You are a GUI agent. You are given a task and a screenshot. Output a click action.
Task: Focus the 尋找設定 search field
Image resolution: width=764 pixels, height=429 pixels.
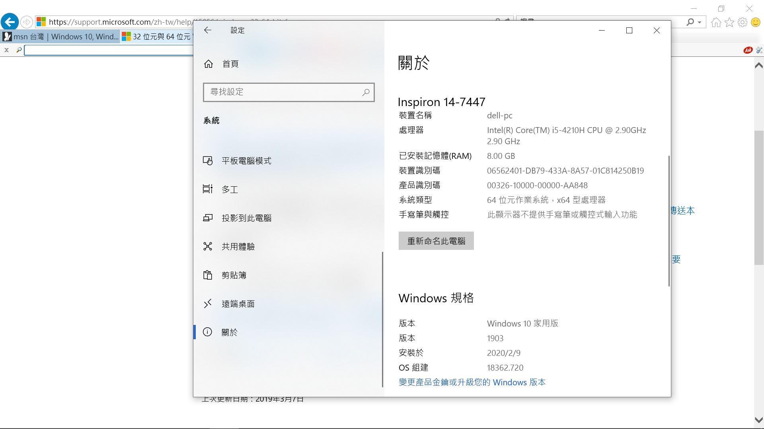tap(288, 92)
